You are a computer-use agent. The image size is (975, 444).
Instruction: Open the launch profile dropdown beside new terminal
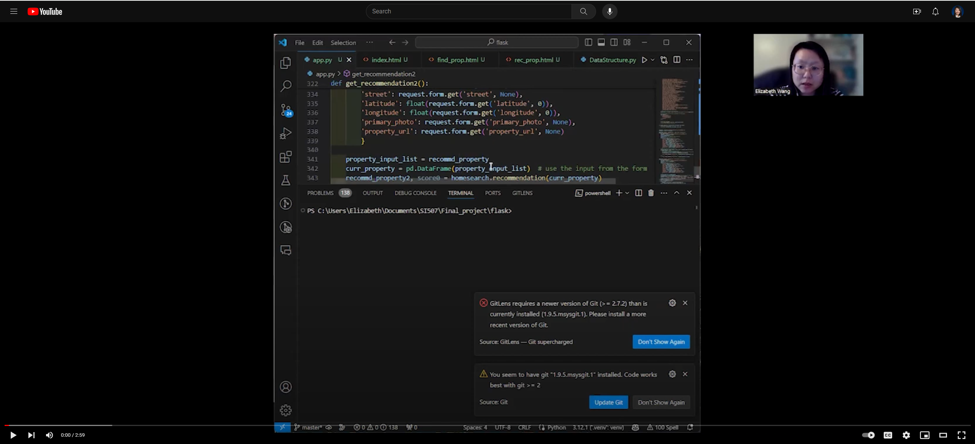point(627,193)
